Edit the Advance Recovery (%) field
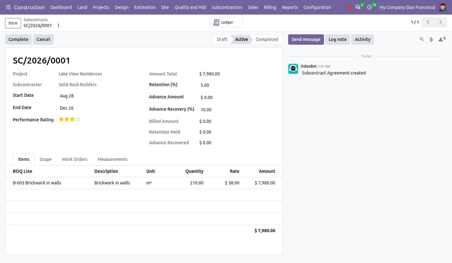Screen dimensions: 452x263 coord(237,110)
